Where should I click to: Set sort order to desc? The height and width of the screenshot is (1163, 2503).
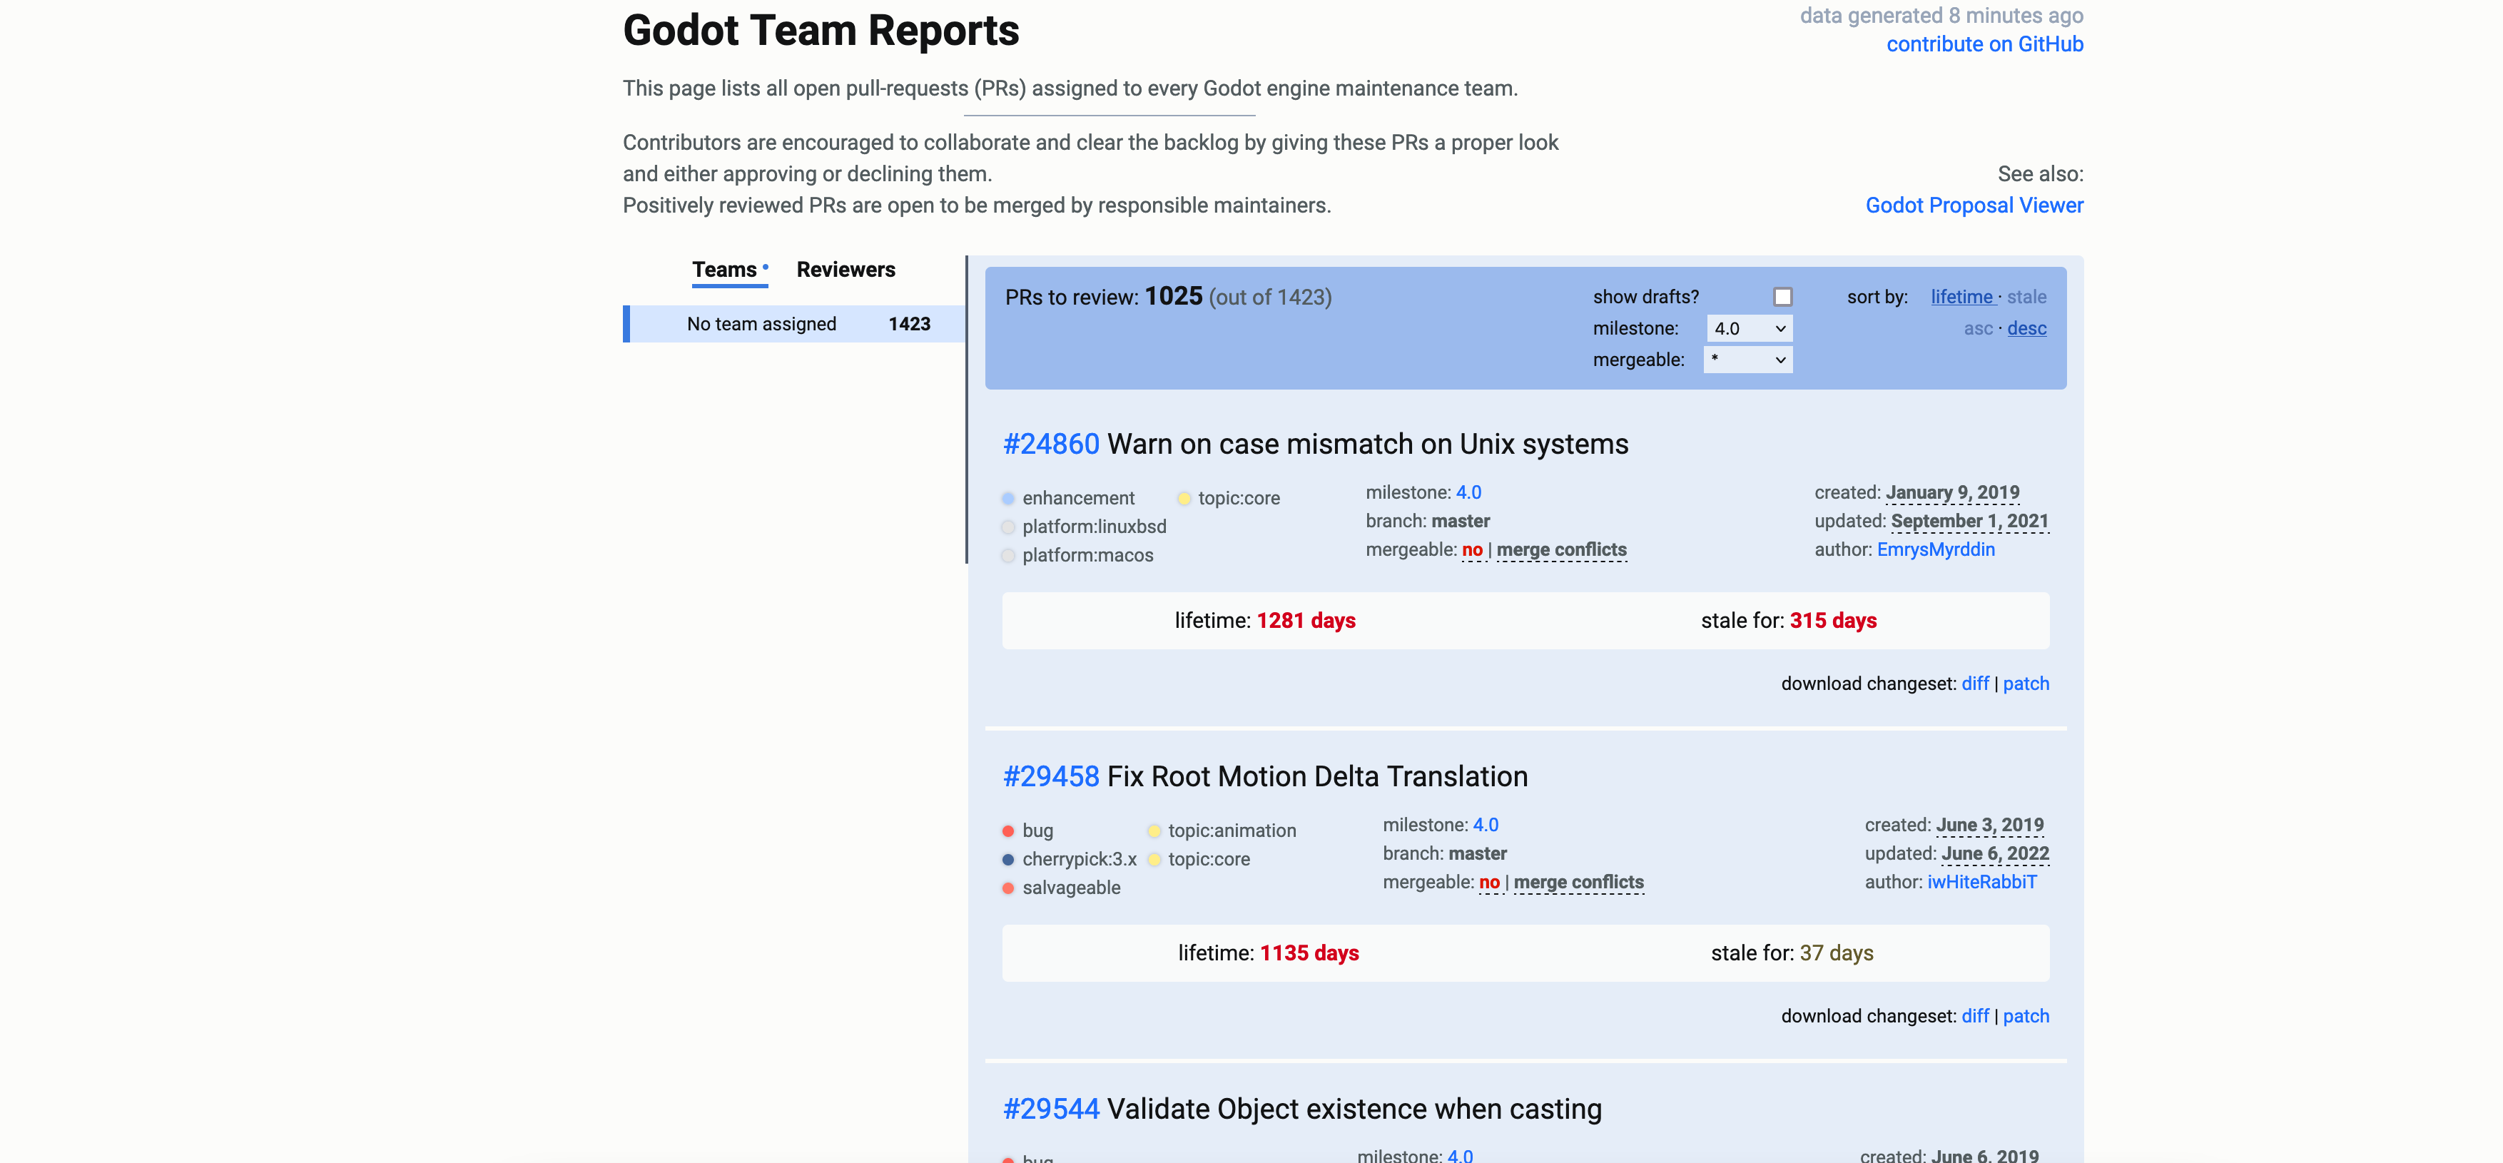pos(2027,328)
